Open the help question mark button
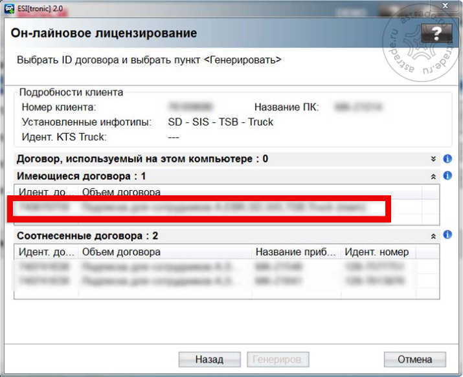This screenshot has width=463, height=377. pyautogui.click(x=436, y=34)
